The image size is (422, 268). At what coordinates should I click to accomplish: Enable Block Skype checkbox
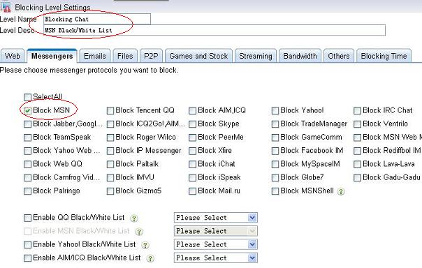(192, 124)
